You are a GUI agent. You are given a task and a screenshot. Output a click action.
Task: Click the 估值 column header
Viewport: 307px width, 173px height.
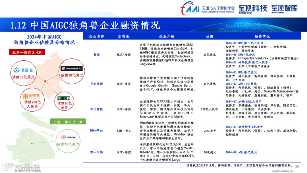tap(209, 36)
